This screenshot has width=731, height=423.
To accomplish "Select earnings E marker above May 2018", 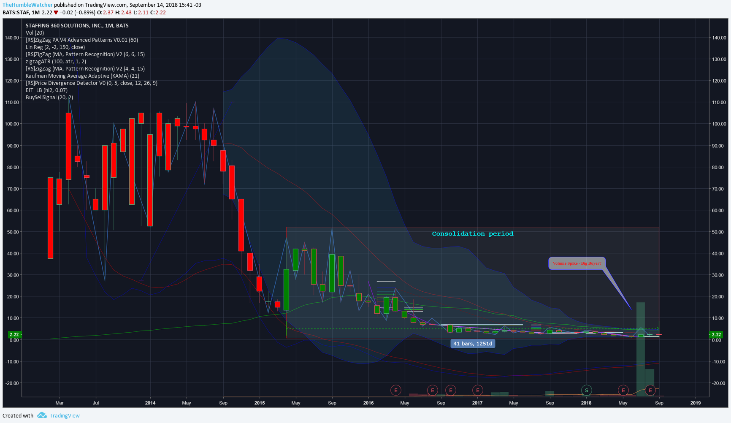I will coord(623,390).
